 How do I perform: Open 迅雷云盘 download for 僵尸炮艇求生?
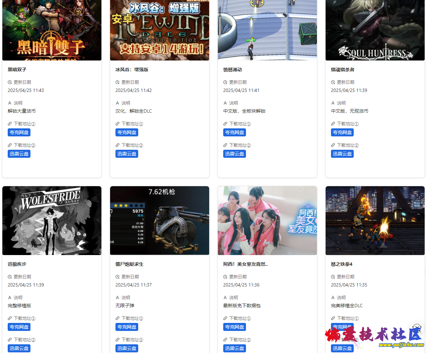[x=127, y=348]
